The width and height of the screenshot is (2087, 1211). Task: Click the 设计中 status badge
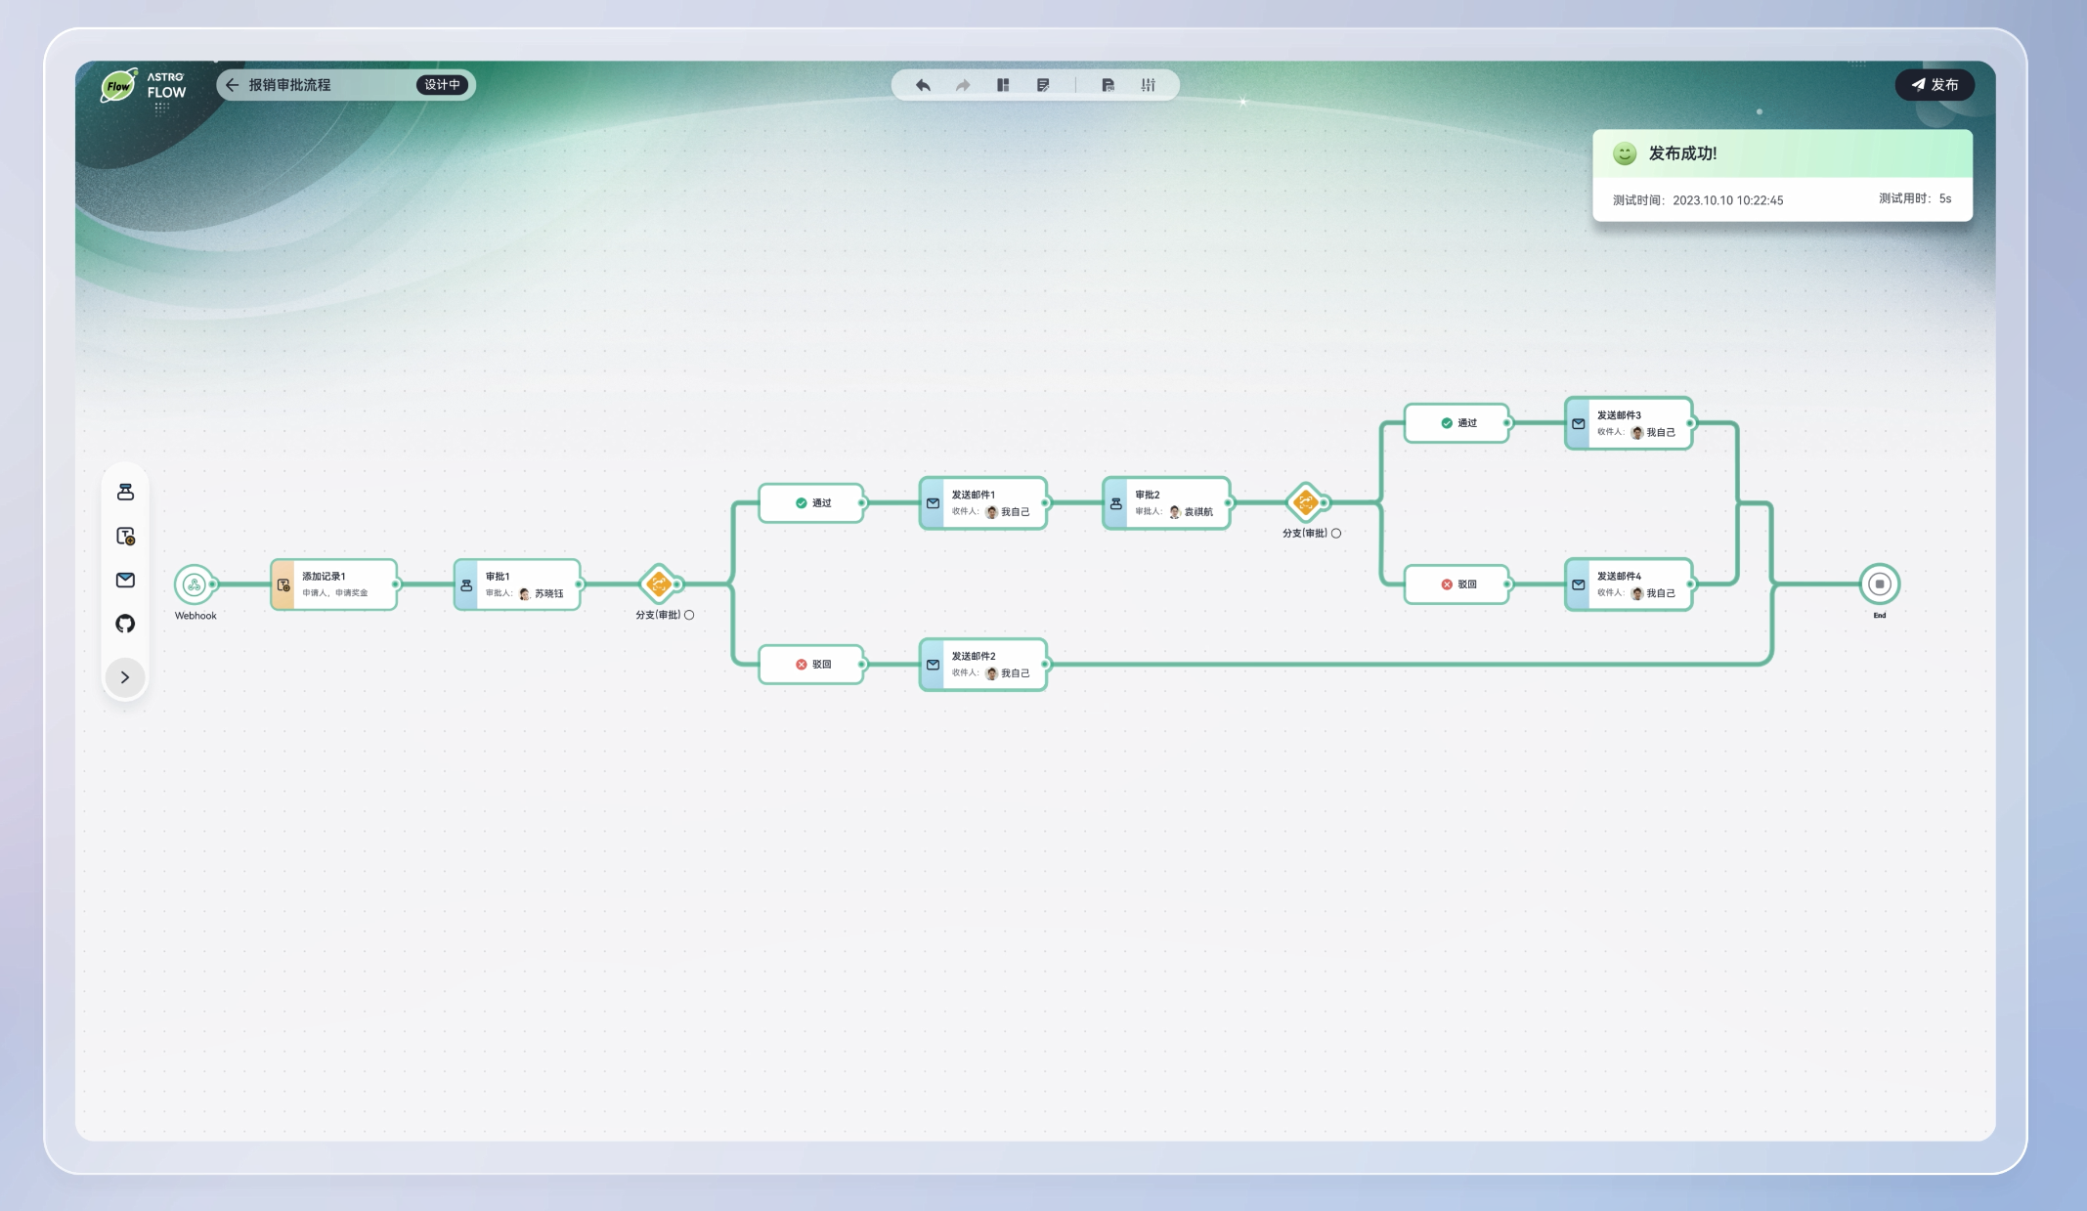(x=442, y=85)
